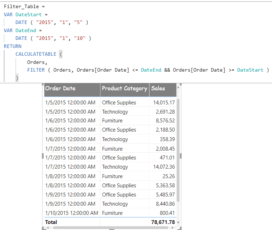Click the "10" day argument in DateEnd
The width and height of the screenshot is (272, 230).
point(80,38)
